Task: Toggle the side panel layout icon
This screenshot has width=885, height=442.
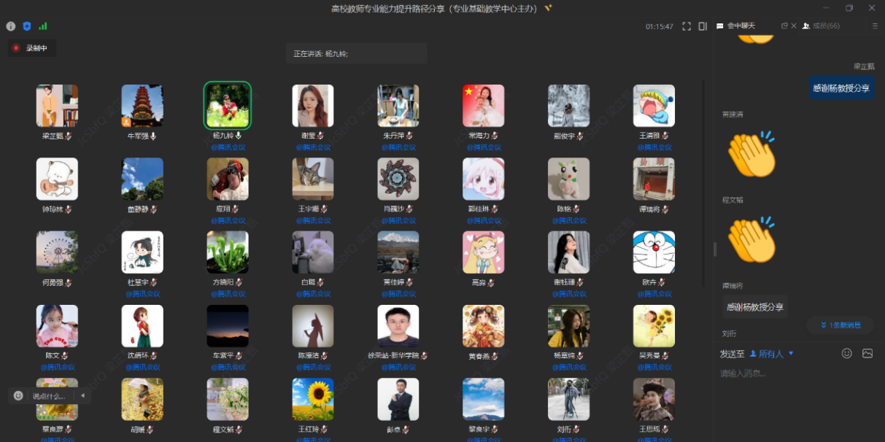Action: (x=703, y=26)
